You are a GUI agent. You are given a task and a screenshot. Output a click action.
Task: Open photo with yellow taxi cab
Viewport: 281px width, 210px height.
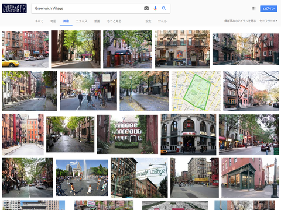[25, 49]
